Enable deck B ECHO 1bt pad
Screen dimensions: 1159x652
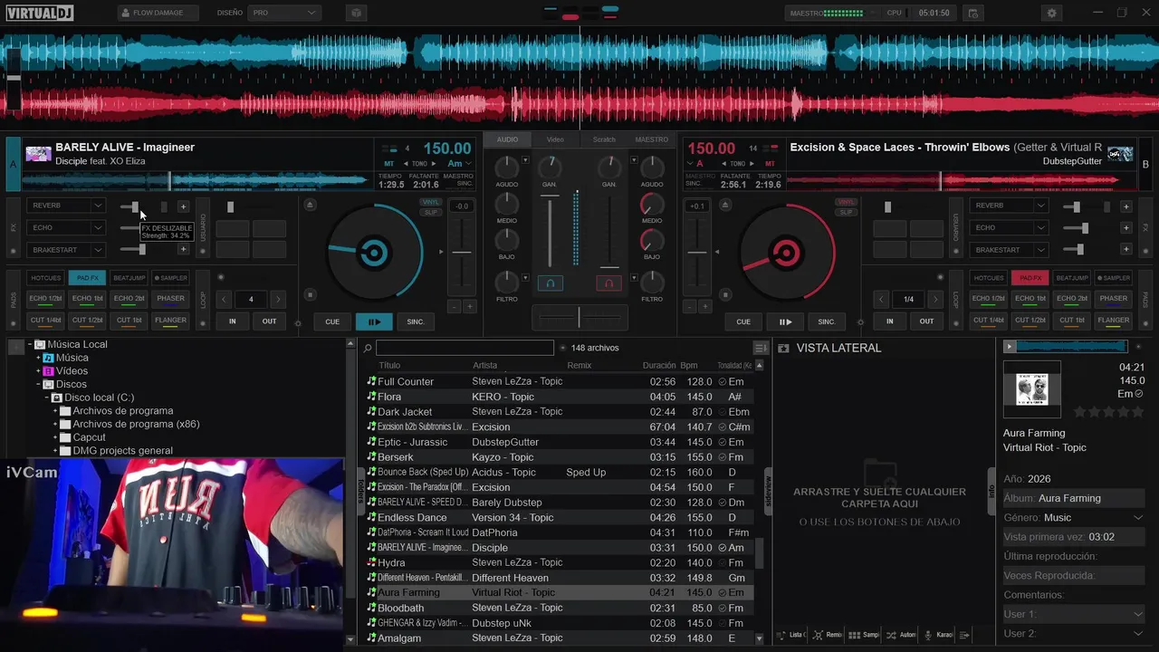(x=1030, y=298)
